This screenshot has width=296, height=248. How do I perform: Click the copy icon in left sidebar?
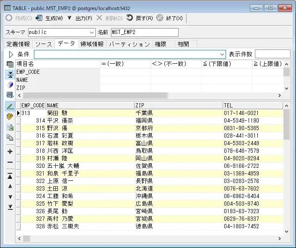tap(10, 137)
